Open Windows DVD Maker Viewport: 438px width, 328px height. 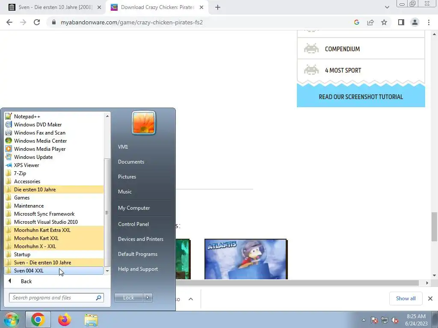pos(54,124)
